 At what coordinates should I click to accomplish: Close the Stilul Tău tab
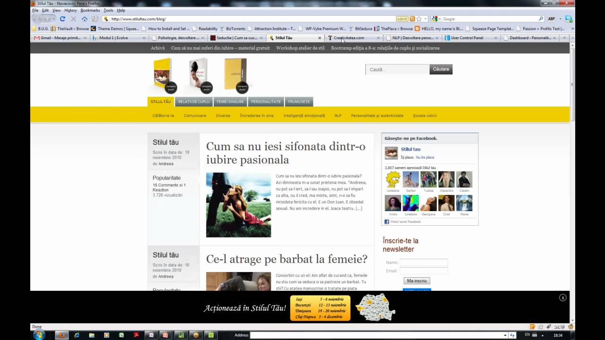coord(320,38)
